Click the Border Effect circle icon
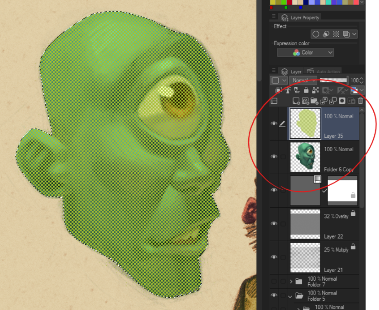This screenshot has height=310, width=379. (x=316, y=34)
